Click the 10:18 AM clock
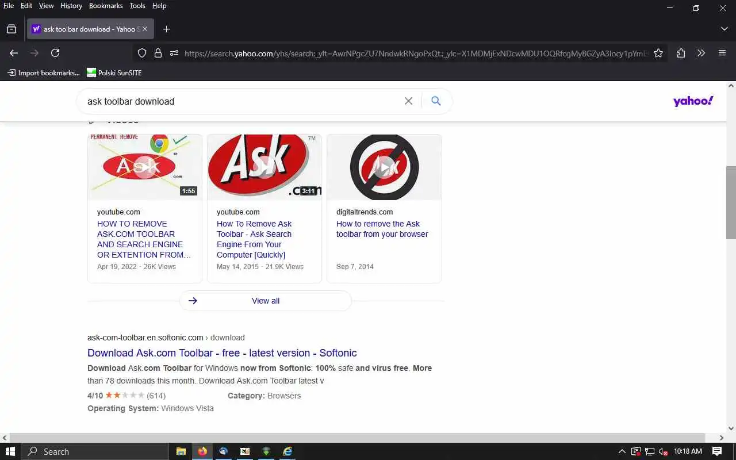Screen dimensions: 736x460 click(688, 451)
